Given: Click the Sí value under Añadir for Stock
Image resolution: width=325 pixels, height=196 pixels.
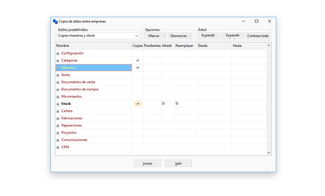Looking at the screenshot, I should pos(164,103).
